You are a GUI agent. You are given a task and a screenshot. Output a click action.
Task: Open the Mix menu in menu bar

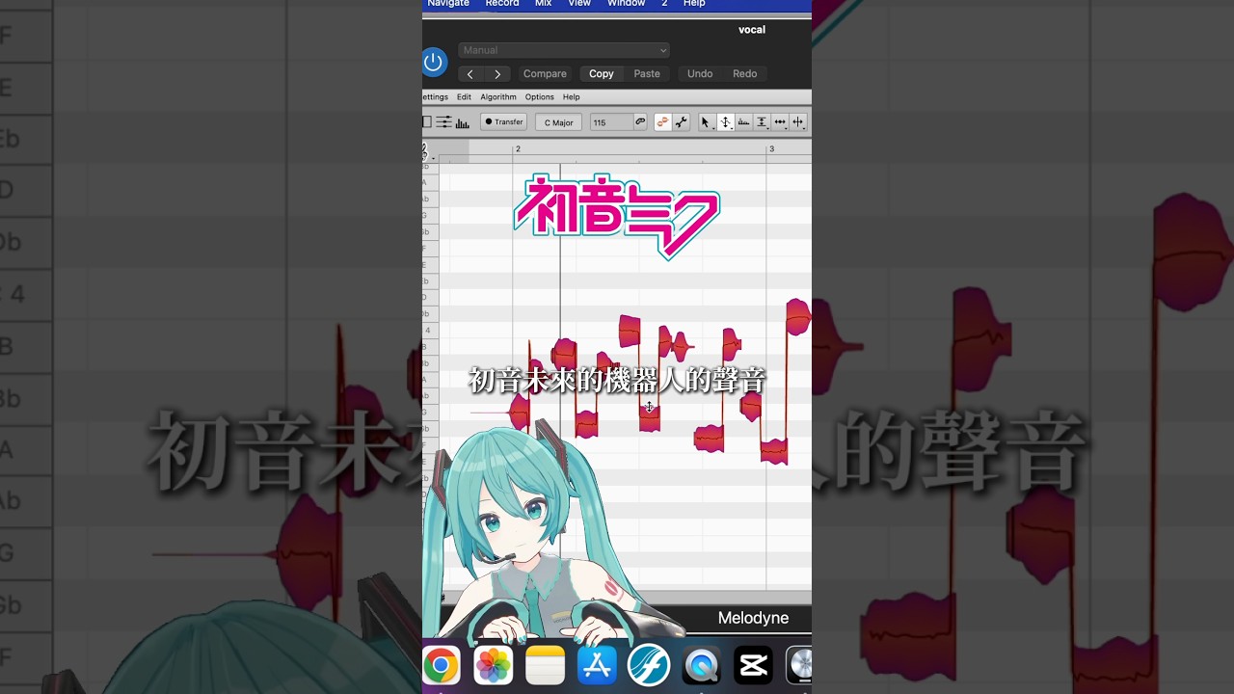[x=543, y=4]
